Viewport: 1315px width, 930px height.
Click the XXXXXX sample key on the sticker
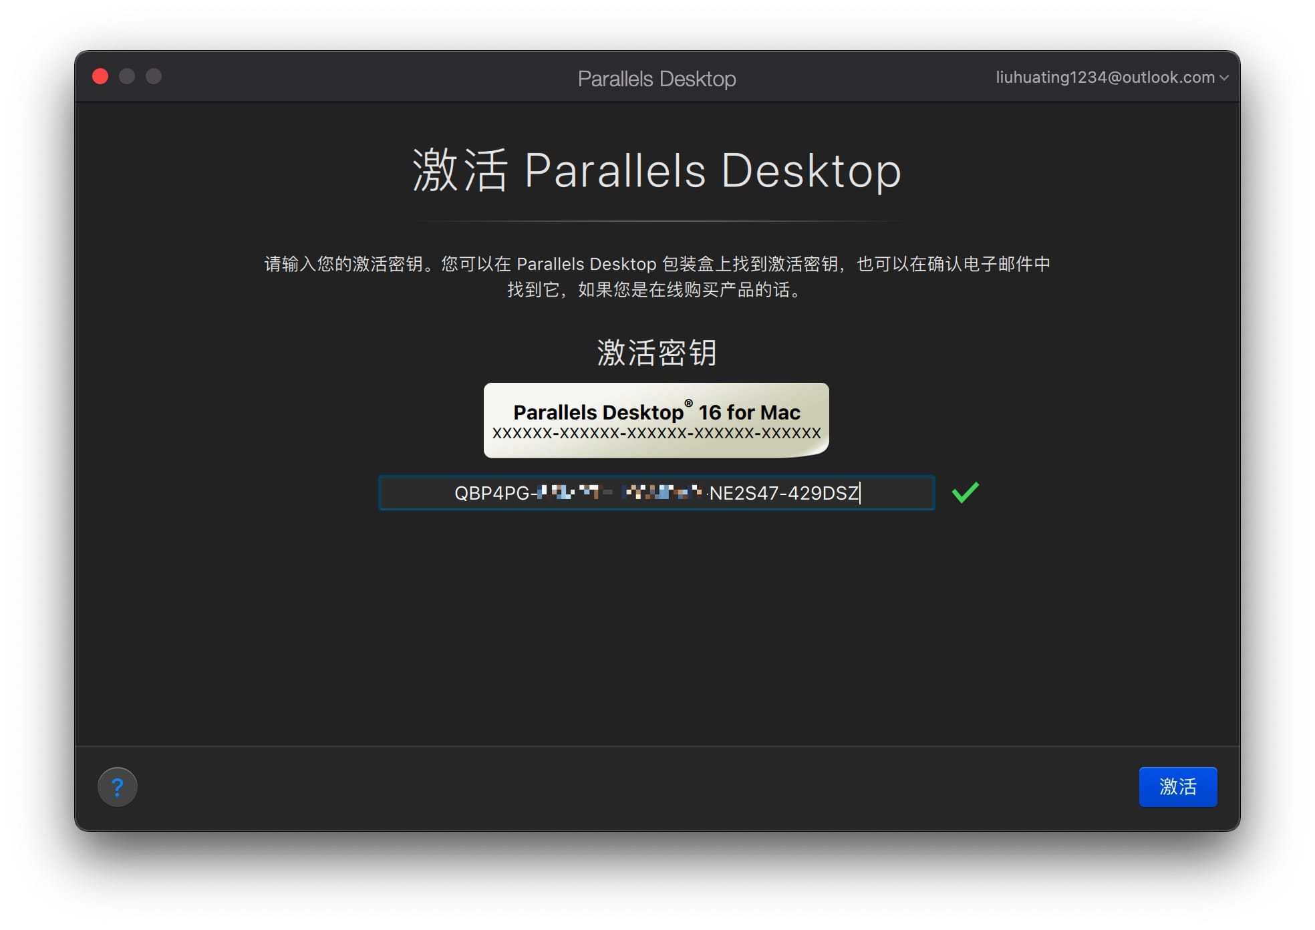click(x=656, y=434)
